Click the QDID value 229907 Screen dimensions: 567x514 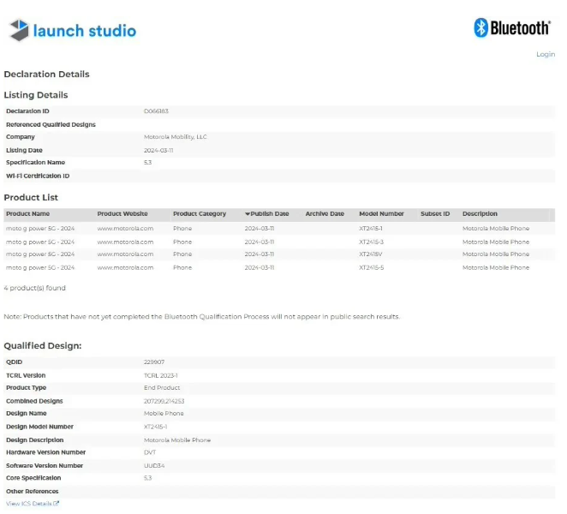155,362
